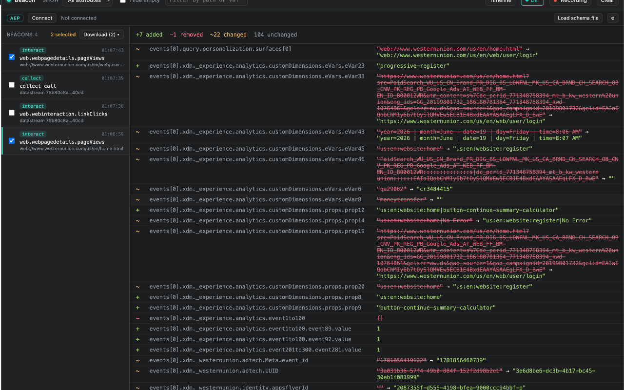Switch to the Diff view
This screenshot has width=624, height=390.
point(532,1)
